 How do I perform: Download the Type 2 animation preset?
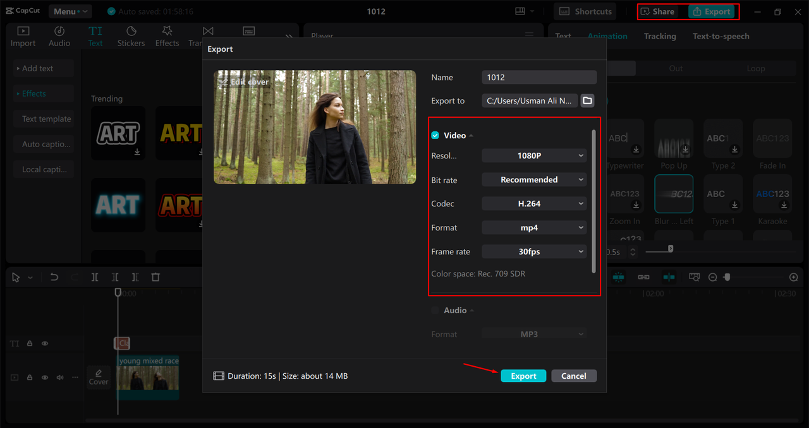(x=735, y=150)
